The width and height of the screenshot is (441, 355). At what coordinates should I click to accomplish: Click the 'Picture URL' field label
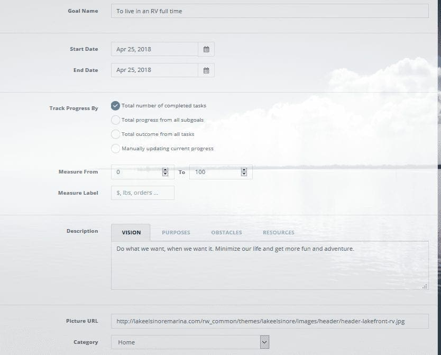click(x=82, y=321)
